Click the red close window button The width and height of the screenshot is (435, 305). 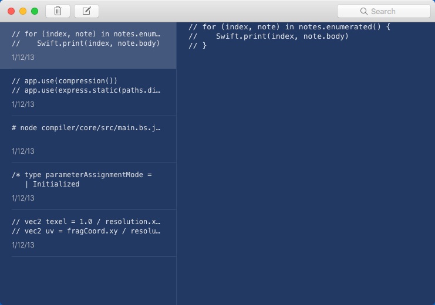click(x=11, y=11)
